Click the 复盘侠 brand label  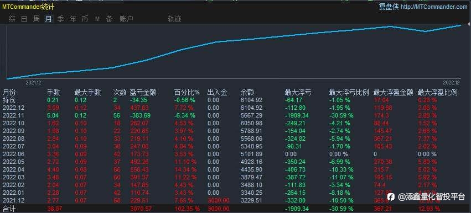point(389,7)
